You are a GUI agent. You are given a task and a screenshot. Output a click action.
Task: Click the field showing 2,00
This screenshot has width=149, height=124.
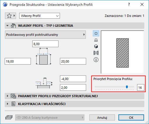[x=73, y=88]
